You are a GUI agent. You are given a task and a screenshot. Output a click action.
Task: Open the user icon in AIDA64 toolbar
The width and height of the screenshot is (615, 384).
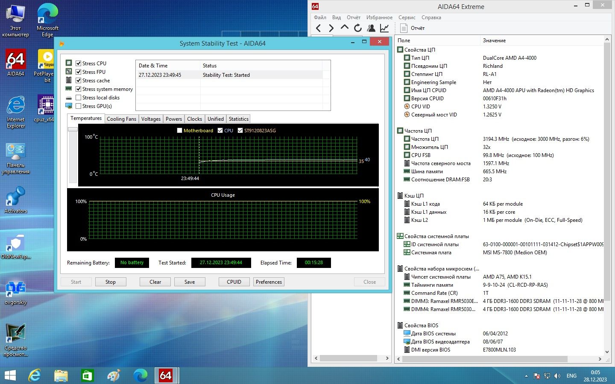pyautogui.click(x=371, y=28)
